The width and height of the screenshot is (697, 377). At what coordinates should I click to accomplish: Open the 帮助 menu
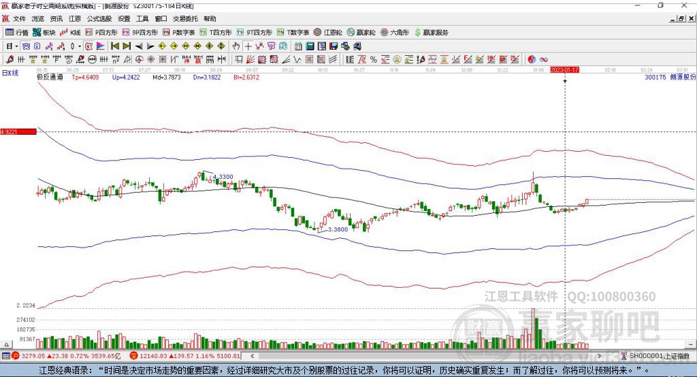click(x=210, y=18)
